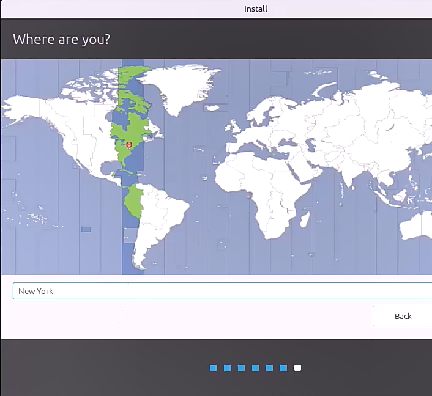Click the sixth blue progress dot
Screen dimensions: 432x396
pyautogui.click(x=283, y=368)
